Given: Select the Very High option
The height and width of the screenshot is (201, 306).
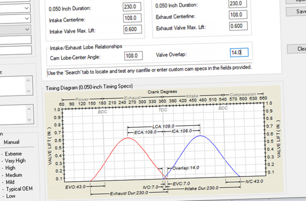Looking at the screenshot, I should [15, 161].
